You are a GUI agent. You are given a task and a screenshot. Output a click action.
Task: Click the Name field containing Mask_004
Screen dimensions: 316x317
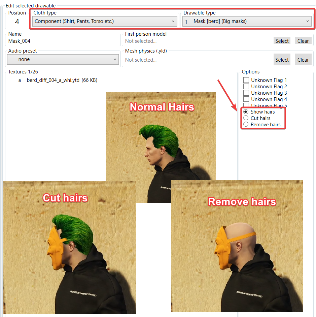[63, 41]
